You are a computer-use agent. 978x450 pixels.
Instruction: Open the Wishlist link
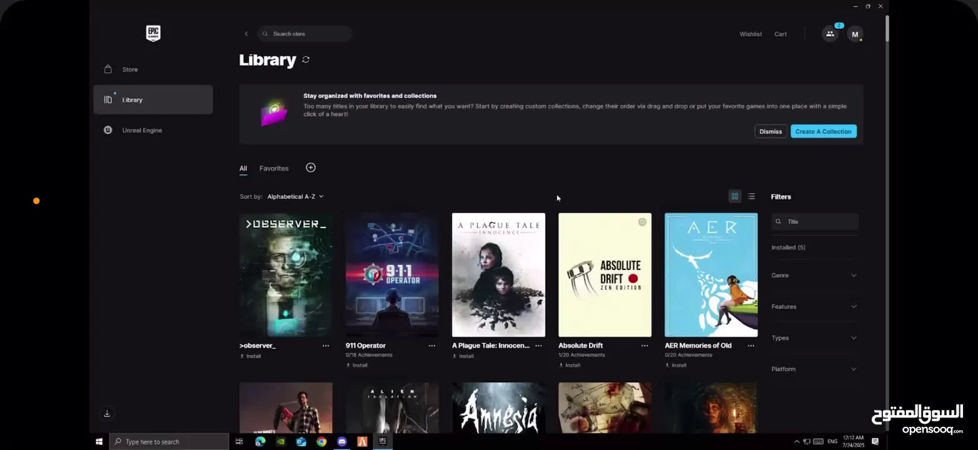tap(750, 34)
